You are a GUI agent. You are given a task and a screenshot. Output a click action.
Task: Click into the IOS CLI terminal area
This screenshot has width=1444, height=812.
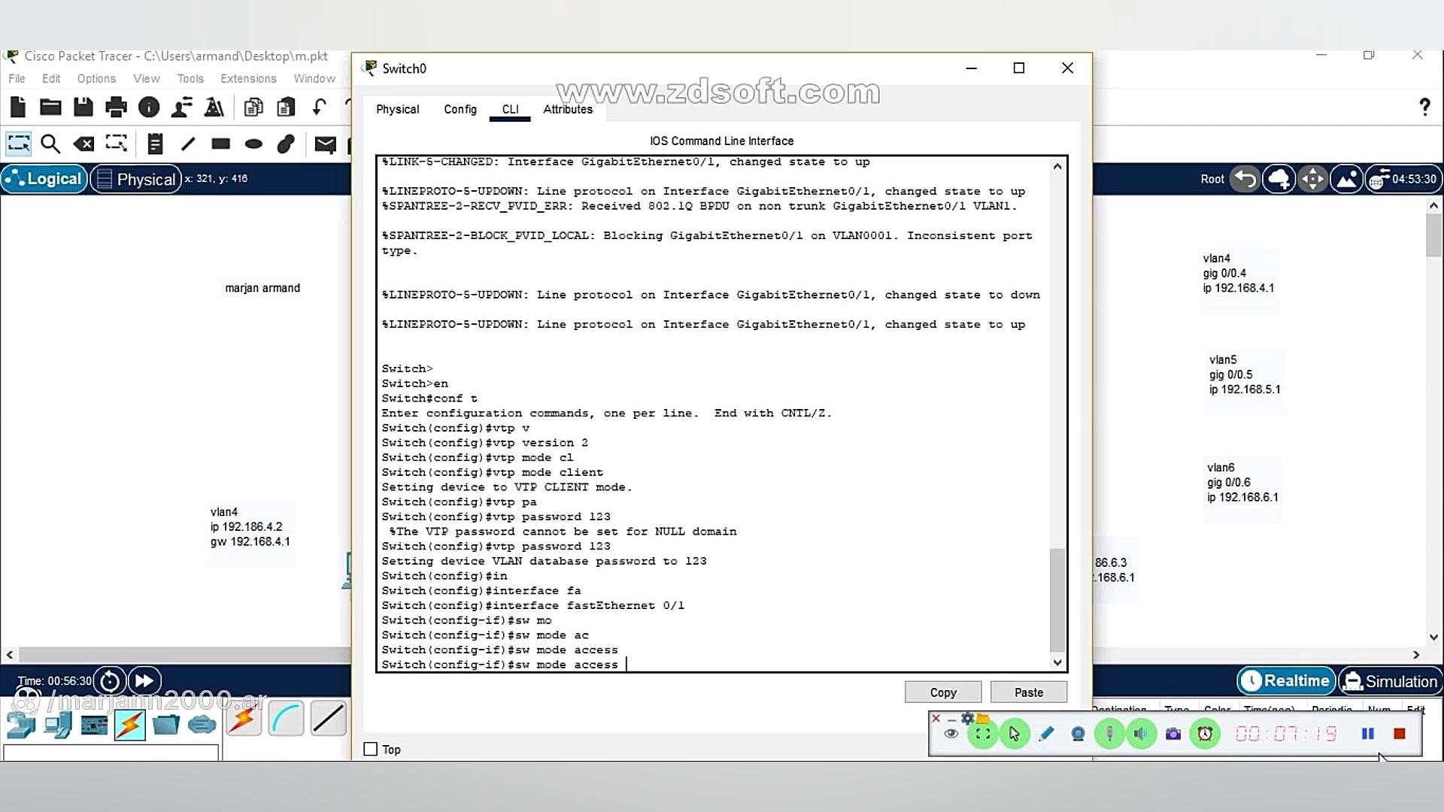pyautogui.click(x=713, y=414)
